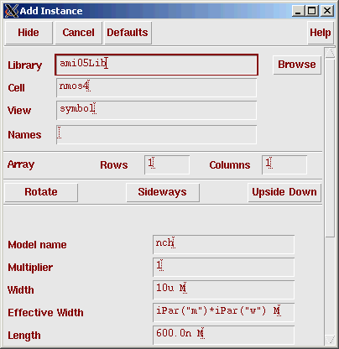
Task: Click the Library field containing ami05Lib
Action: pos(156,65)
